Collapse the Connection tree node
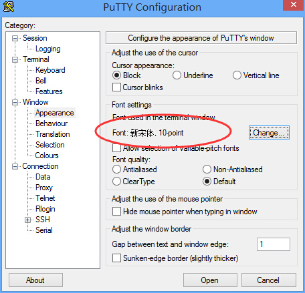The image size is (305, 293). pyautogui.click(x=15, y=167)
